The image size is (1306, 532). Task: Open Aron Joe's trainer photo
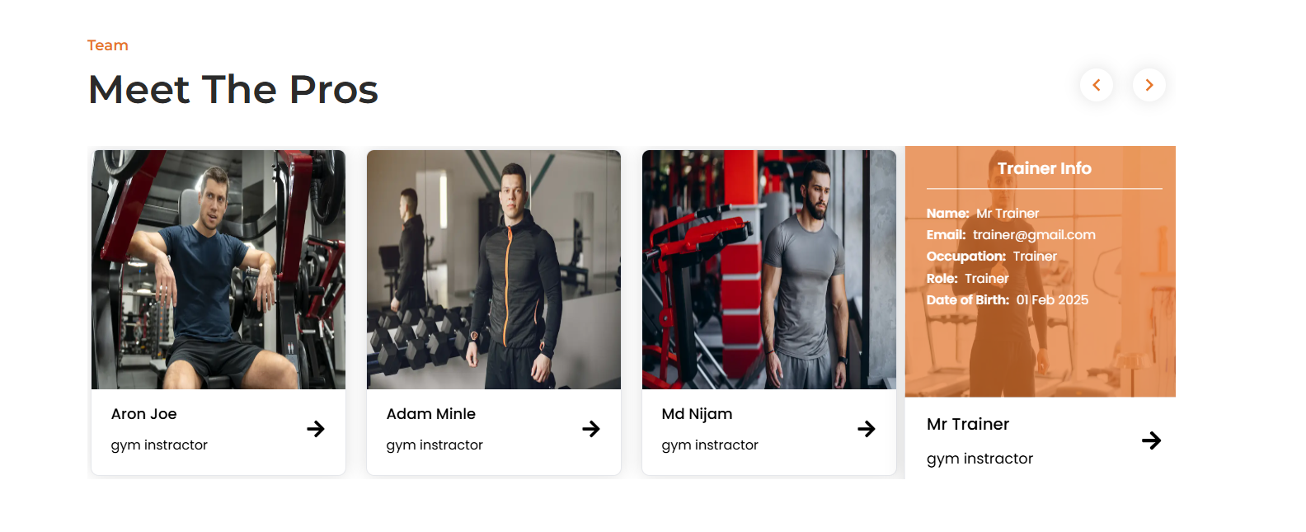218,270
